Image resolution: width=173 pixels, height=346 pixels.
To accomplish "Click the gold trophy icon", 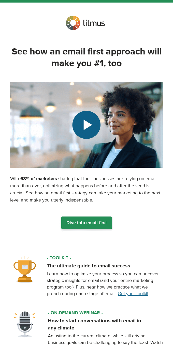I will coord(25,269).
